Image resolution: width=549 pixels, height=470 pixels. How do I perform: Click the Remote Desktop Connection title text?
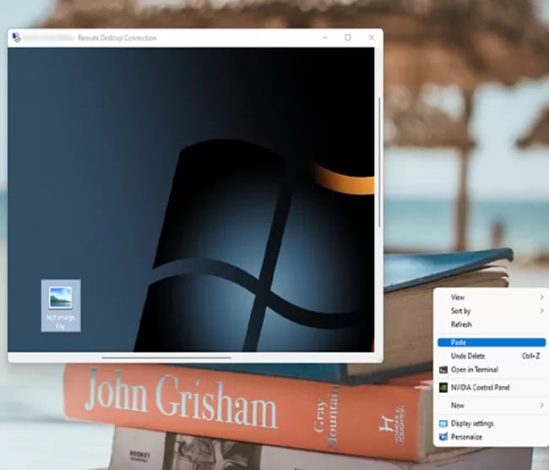[117, 38]
